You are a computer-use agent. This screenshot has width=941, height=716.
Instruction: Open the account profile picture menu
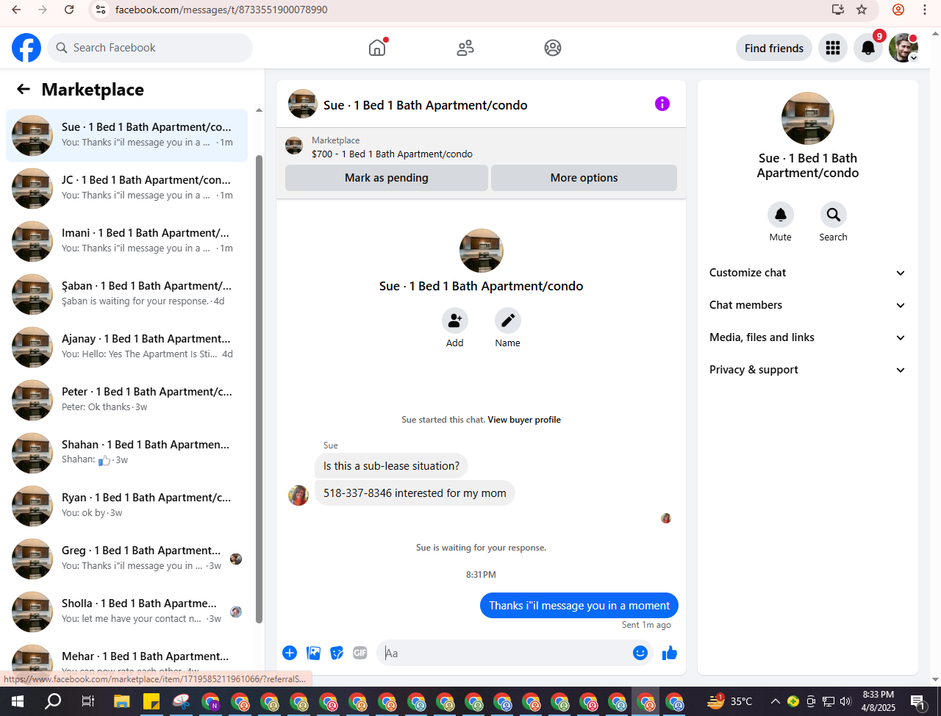(x=904, y=48)
